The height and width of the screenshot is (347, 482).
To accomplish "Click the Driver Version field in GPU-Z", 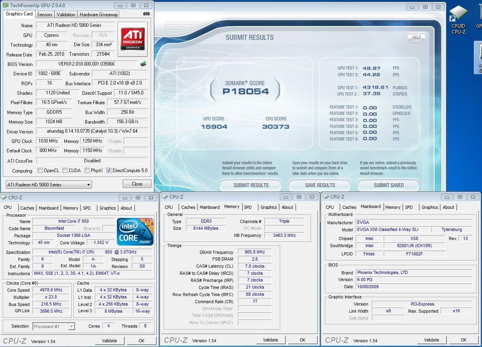I will (x=92, y=131).
